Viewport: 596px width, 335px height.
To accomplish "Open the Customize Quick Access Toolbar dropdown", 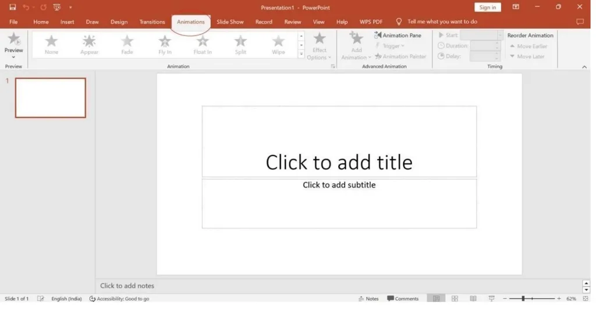I will (x=70, y=7).
